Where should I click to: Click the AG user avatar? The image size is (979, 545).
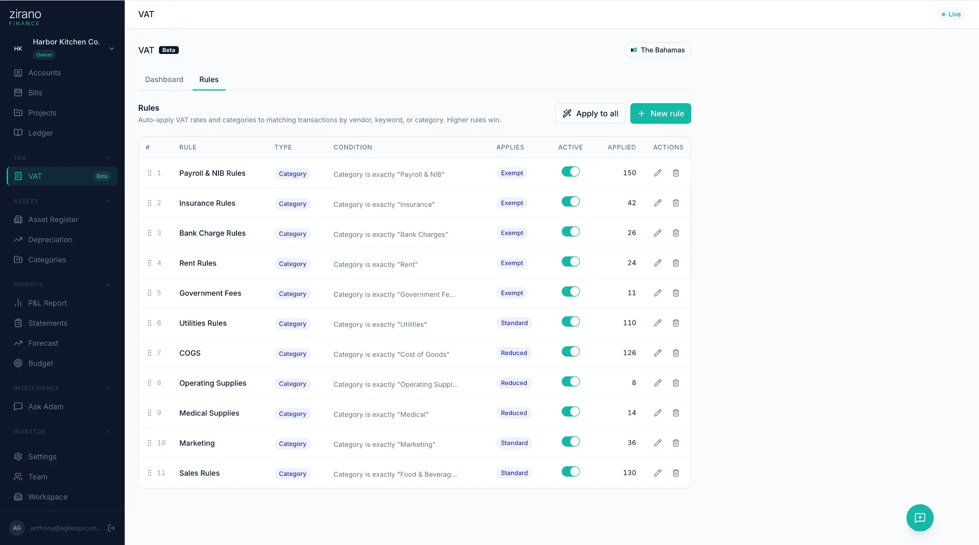click(17, 528)
